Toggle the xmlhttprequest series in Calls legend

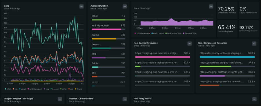(35, 89)
